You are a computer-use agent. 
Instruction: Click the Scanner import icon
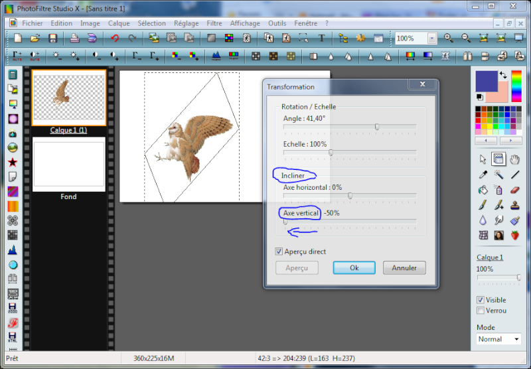(x=92, y=38)
